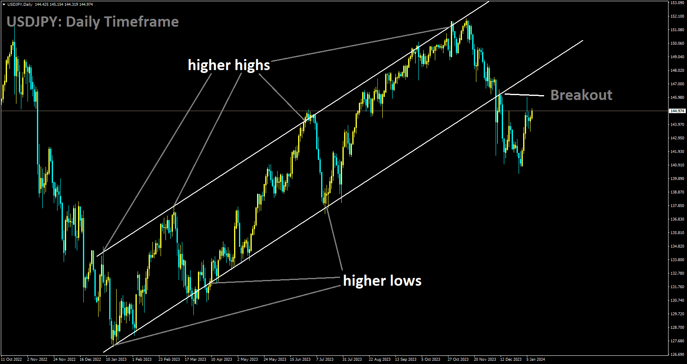Image resolution: width=687 pixels, height=364 pixels.
Task: Click the 24 May 2023 date label
Action: (x=275, y=359)
